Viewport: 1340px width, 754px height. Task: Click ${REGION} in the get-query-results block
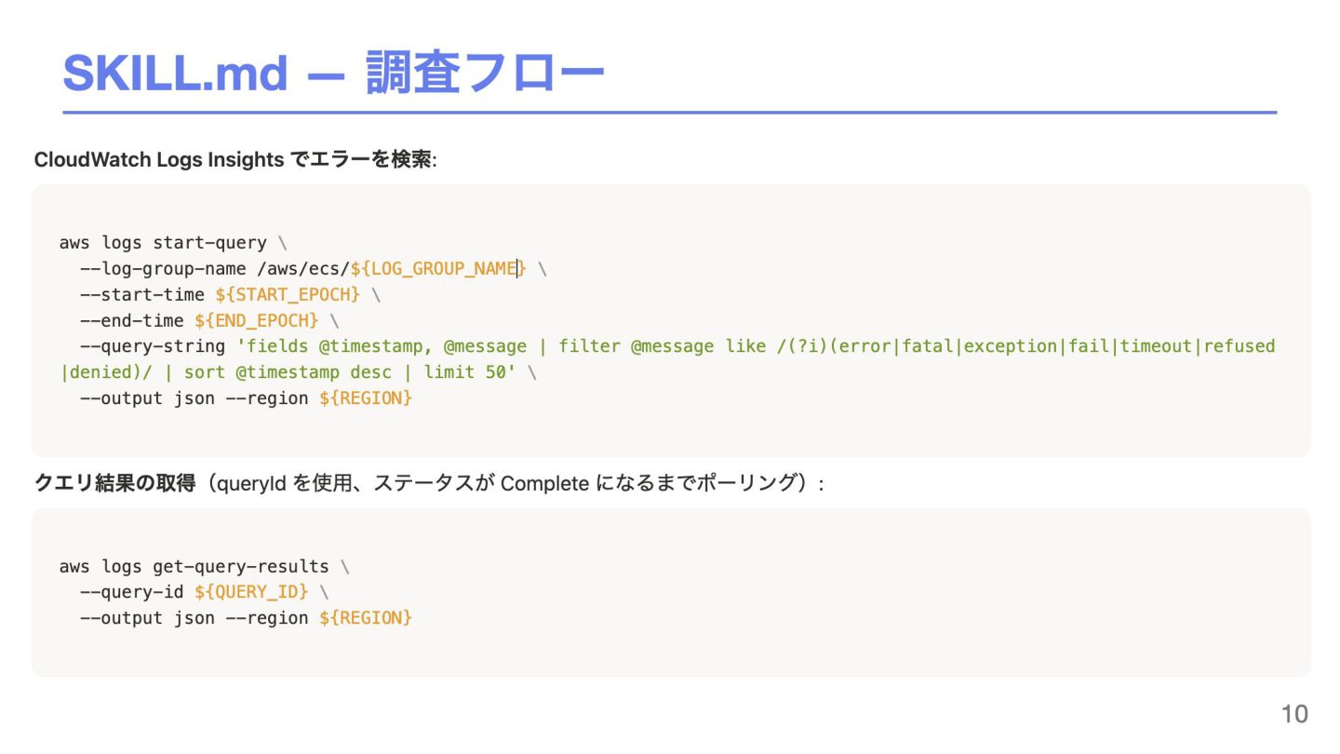coord(366,618)
